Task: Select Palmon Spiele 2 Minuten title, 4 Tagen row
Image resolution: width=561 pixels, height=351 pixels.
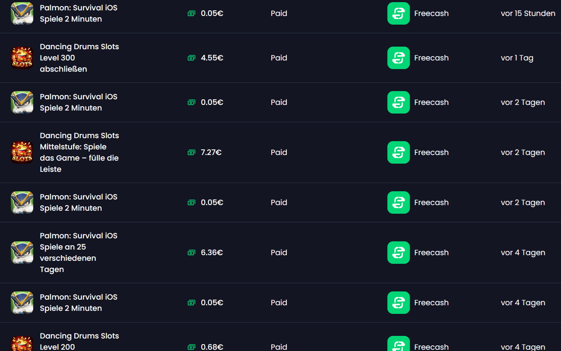Action: (x=79, y=303)
